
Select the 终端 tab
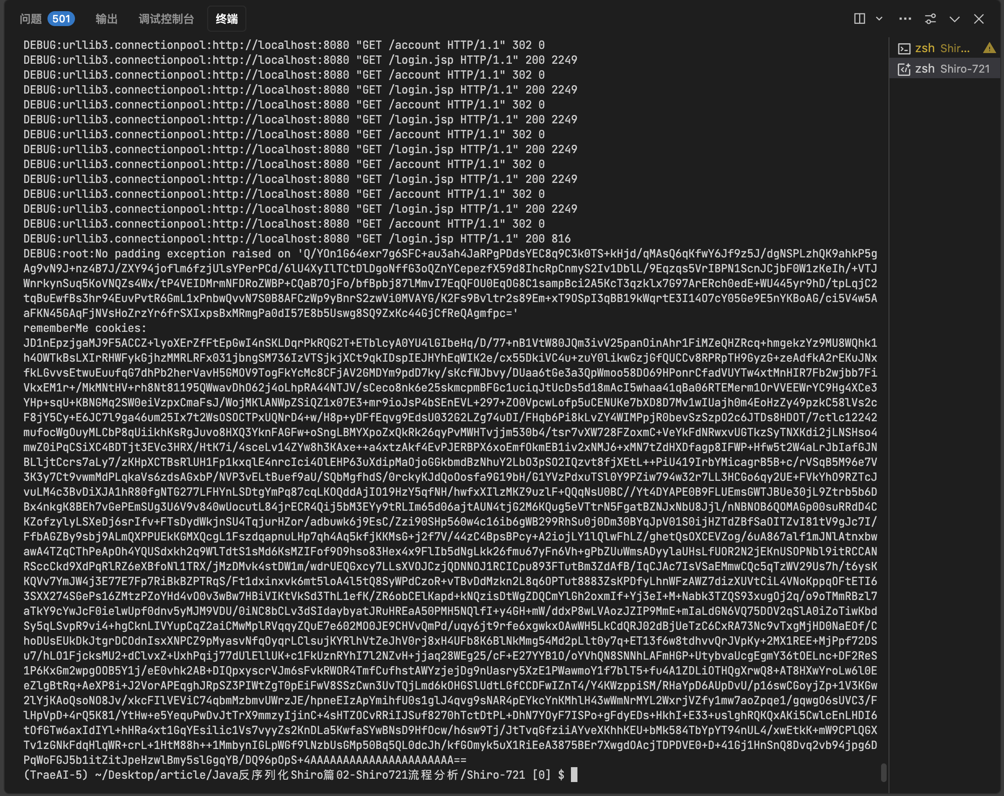click(x=227, y=19)
